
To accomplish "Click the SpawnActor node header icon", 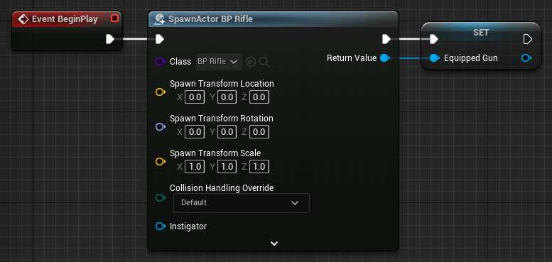I will (160, 19).
